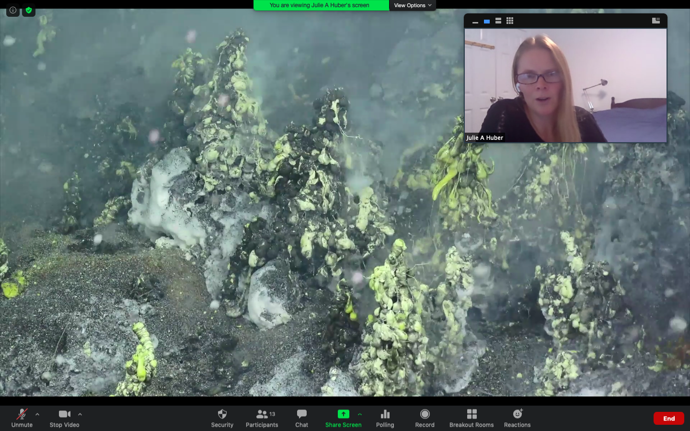Click the participant count number 13

pos(272,414)
